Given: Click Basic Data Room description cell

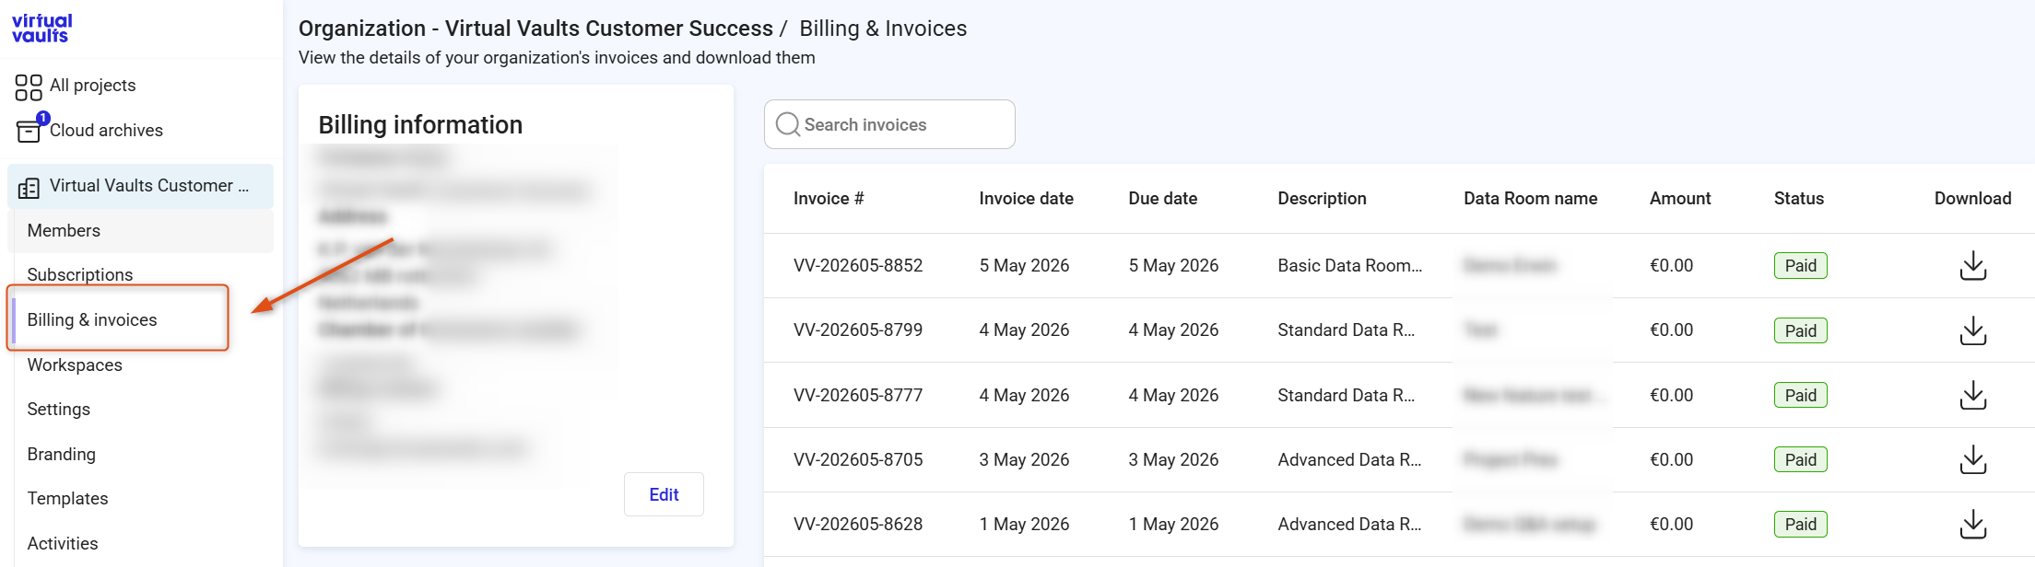Looking at the screenshot, I should click(1350, 265).
